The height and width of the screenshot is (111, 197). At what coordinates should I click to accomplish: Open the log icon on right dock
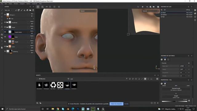(195, 20)
